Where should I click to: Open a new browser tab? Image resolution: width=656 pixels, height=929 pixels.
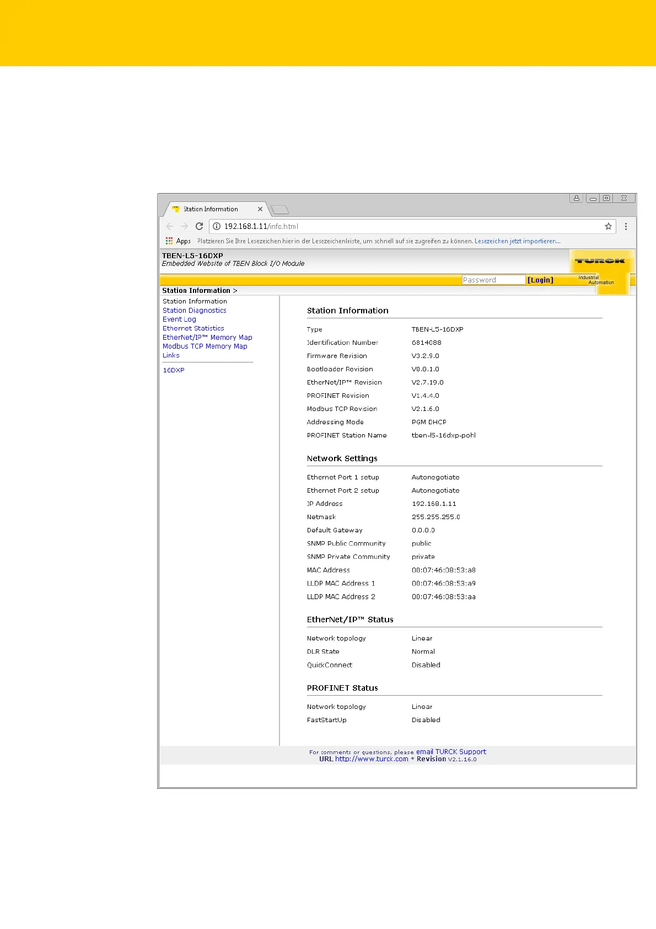coord(281,210)
